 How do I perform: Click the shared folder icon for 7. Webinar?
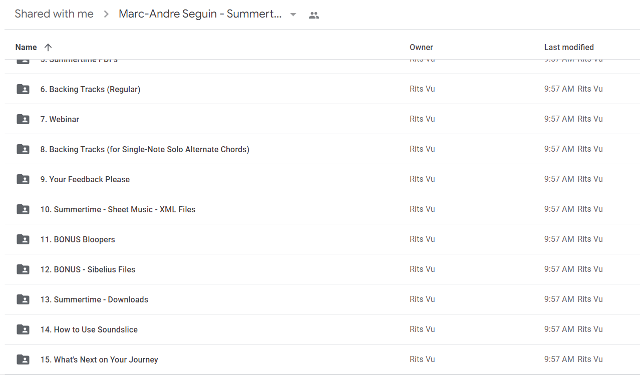coord(23,119)
